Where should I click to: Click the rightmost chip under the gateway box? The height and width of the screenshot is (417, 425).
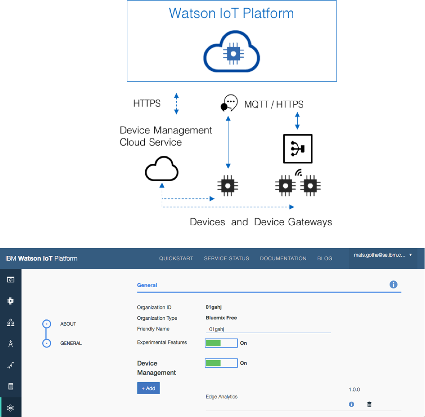coord(310,186)
